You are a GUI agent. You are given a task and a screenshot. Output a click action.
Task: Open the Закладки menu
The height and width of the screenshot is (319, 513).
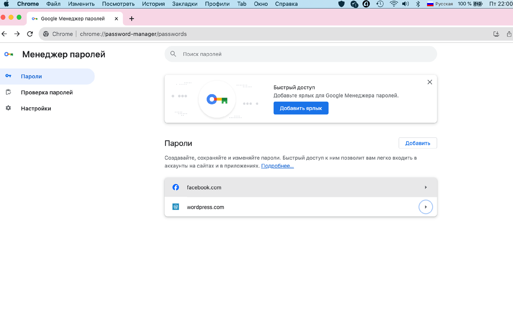point(185,4)
